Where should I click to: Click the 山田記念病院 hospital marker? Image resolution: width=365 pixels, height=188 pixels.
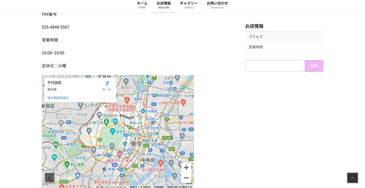(183, 103)
